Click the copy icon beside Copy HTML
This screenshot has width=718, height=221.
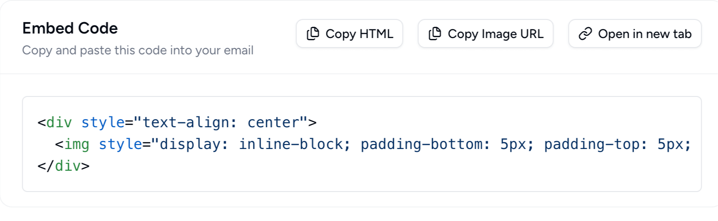pos(313,34)
